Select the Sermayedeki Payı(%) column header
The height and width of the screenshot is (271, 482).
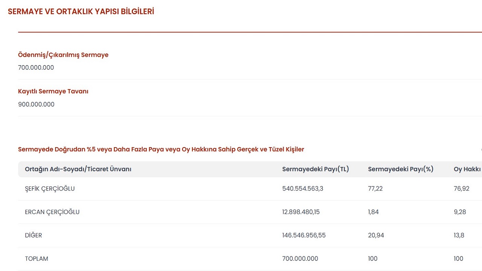point(401,169)
